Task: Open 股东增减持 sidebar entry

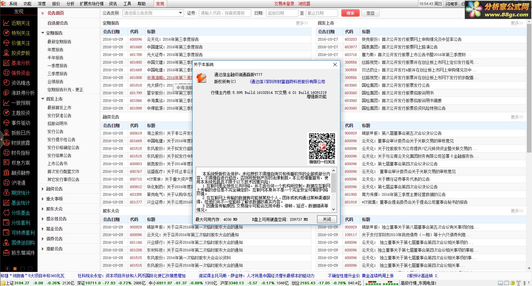Action: coord(19,253)
